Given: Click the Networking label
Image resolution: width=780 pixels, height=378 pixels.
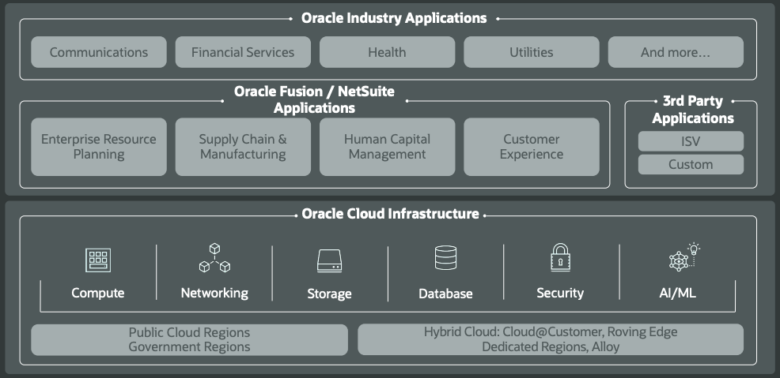Looking at the screenshot, I should tap(214, 293).
